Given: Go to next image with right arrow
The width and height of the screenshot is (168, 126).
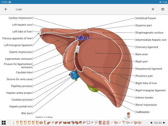Looking at the screenshot, I should pos(164,123).
